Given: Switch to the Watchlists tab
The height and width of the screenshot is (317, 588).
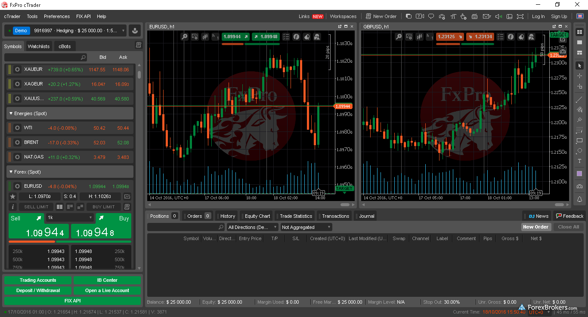Looking at the screenshot, I should point(39,46).
